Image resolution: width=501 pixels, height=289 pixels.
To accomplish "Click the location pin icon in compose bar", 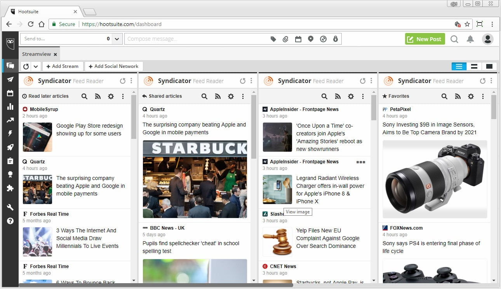I will point(310,39).
